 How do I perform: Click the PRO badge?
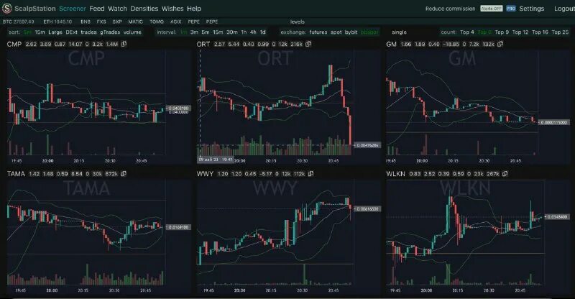tap(511, 9)
